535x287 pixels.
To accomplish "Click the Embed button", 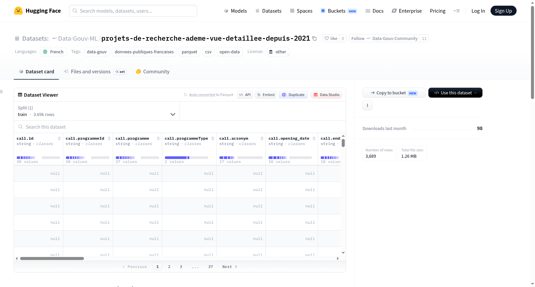I will (x=265, y=95).
